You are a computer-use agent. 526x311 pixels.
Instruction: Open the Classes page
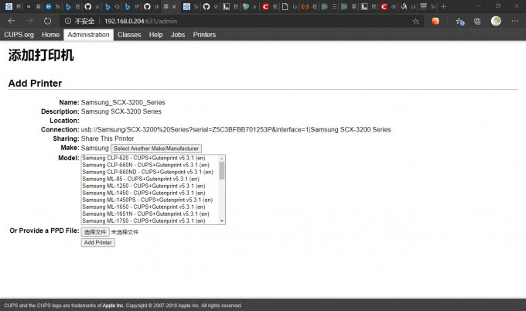click(x=129, y=35)
